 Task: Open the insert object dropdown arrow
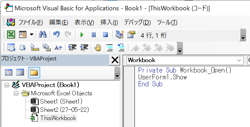click(x=31, y=35)
